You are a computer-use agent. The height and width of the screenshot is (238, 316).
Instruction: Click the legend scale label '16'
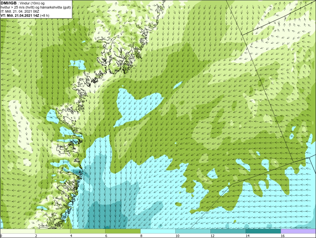tap(283, 236)
